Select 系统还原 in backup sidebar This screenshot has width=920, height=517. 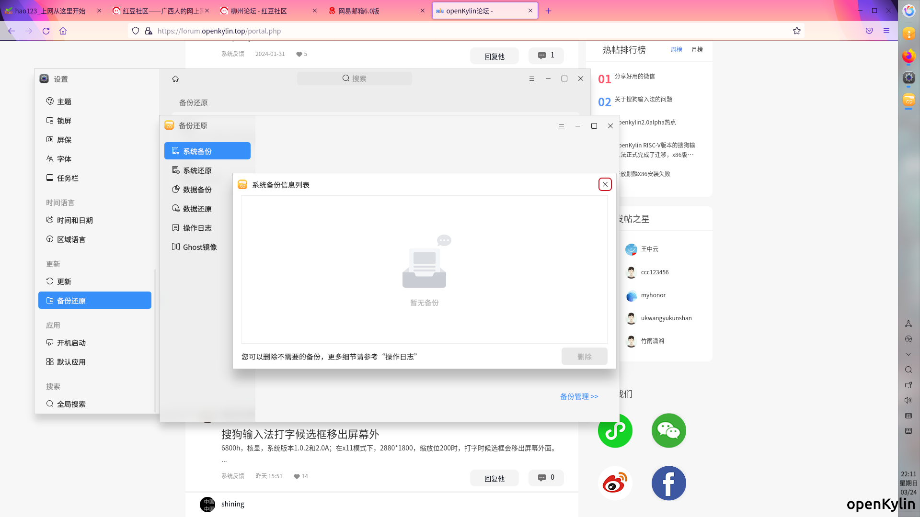[x=197, y=171]
